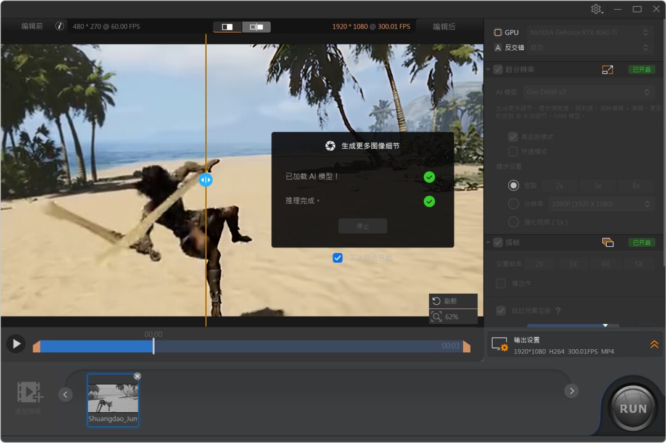666x443 pixels.
Task: Open the 1080P (1920 X 1080) resolution dropdown
Action: pyautogui.click(x=600, y=204)
